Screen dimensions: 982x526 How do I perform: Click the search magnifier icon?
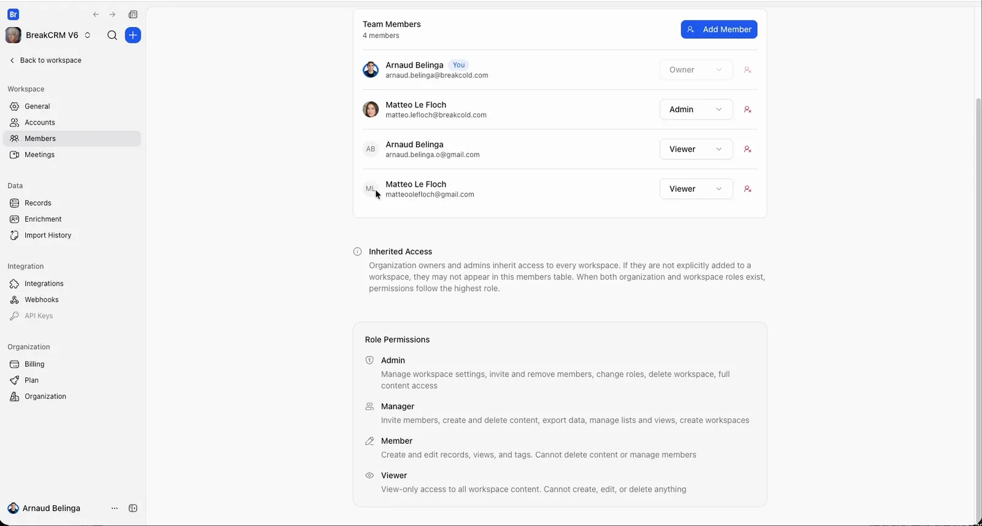tap(112, 35)
